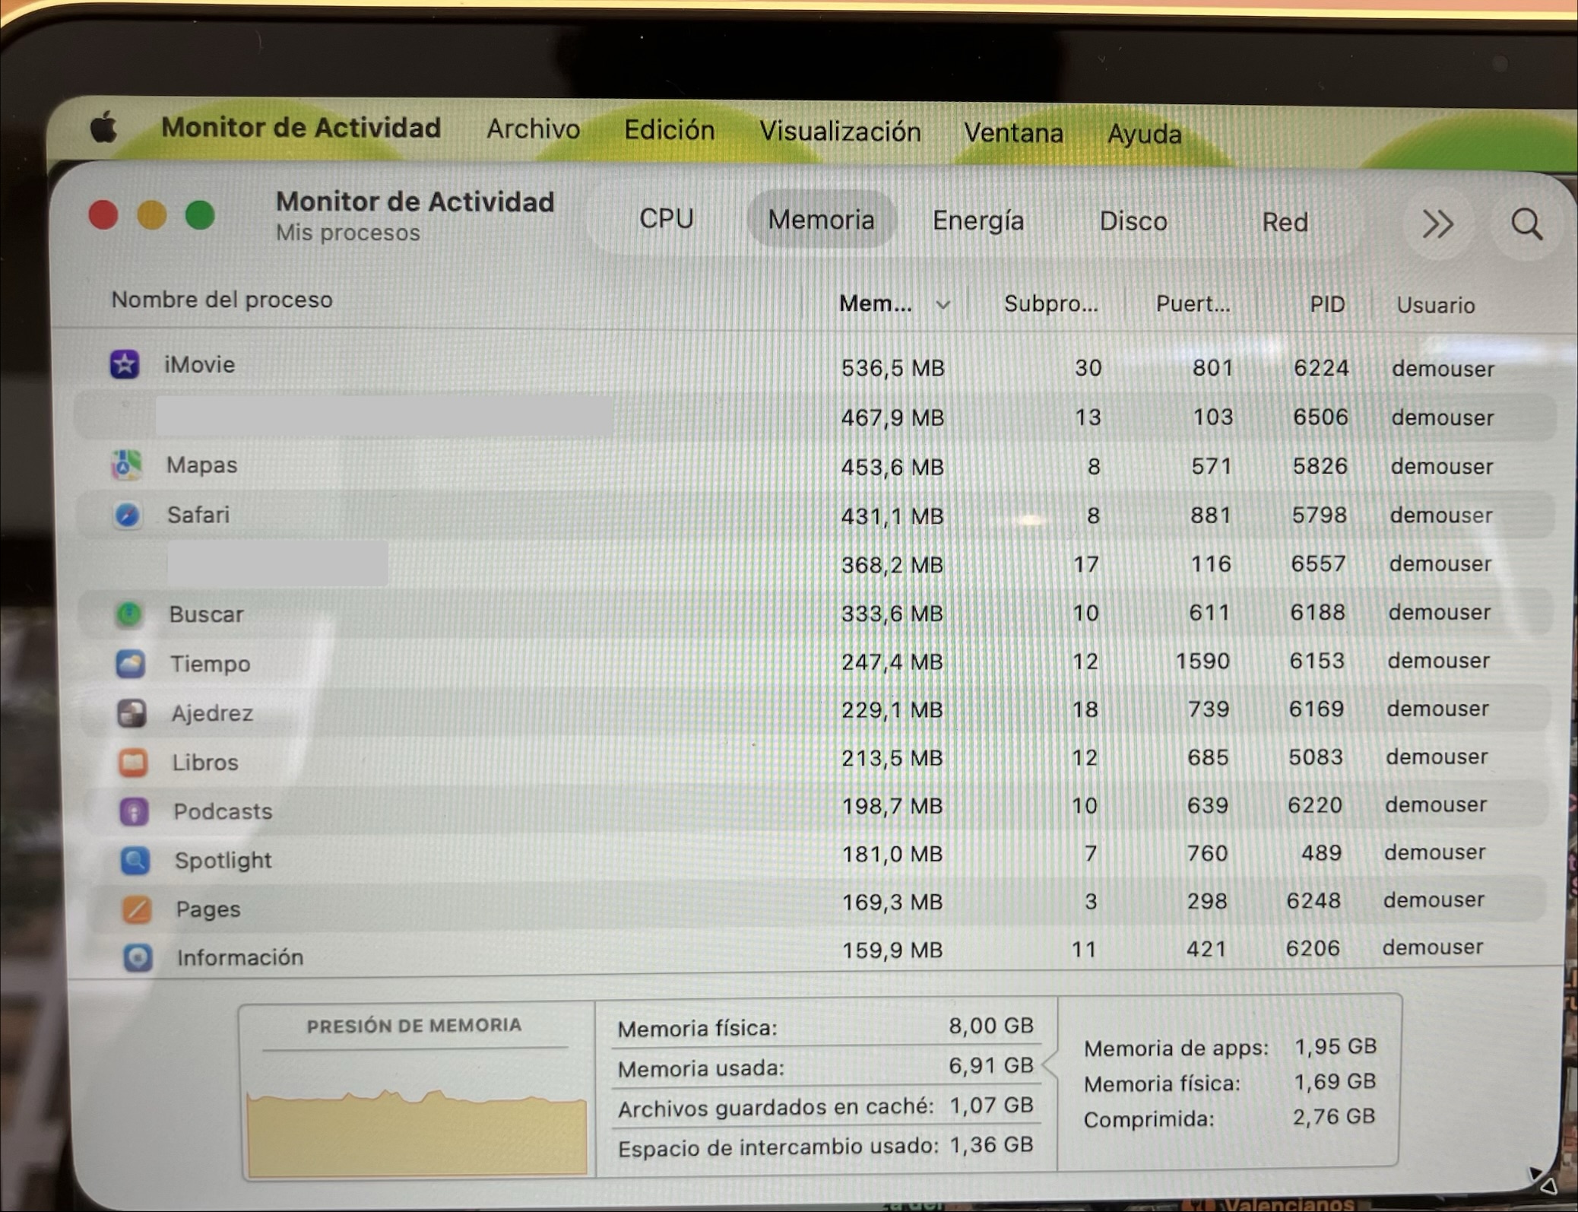
Task: Sort by Mem... column header
Action: point(876,304)
